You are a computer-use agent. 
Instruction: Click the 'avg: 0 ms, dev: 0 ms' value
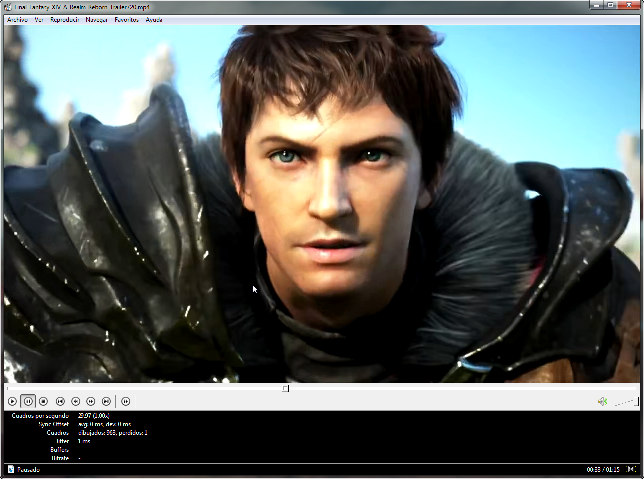pos(104,424)
